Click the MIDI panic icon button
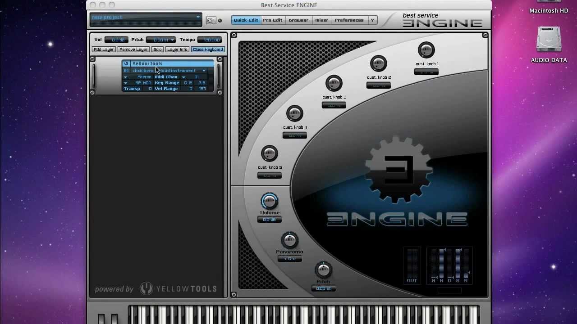This screenshot has height=324, width=577. pos(211,20)
